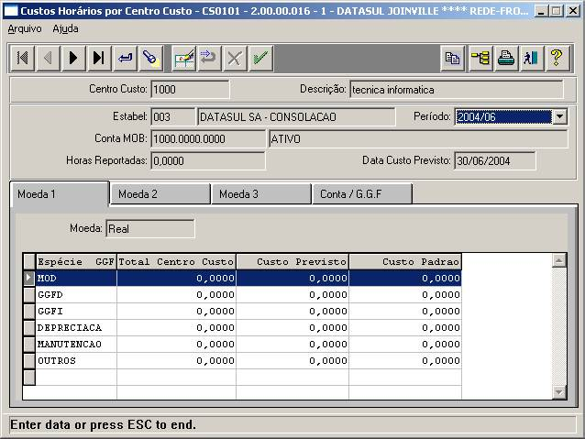Click the grid scrollbar up arrow

click(x=558, y=260)
